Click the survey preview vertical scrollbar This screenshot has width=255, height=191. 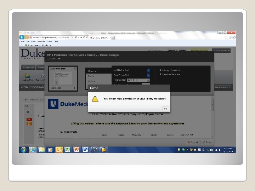(x=212, y=117)
